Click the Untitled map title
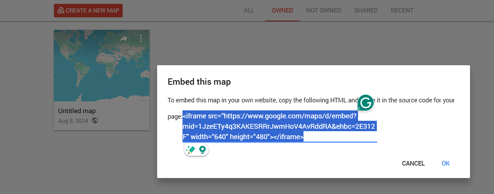494x194 pixels. click(x=77, y=111)
